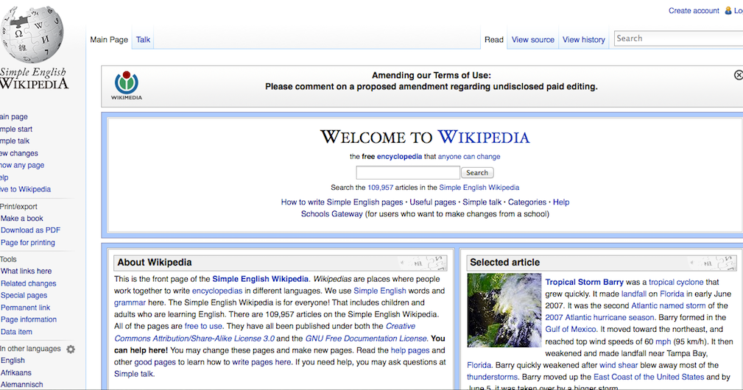Select the Read tab
The width and height of the screenshot is (743, 390).
[x=494, y=40]
